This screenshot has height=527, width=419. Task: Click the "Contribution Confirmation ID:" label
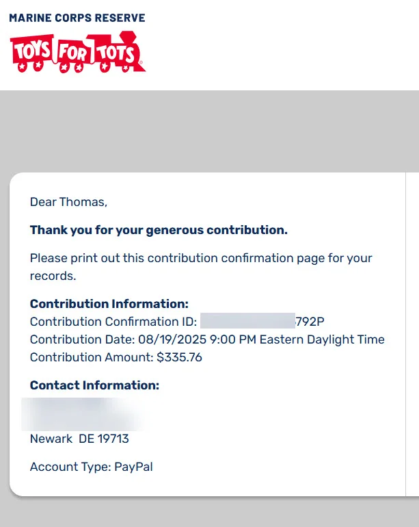113,322
